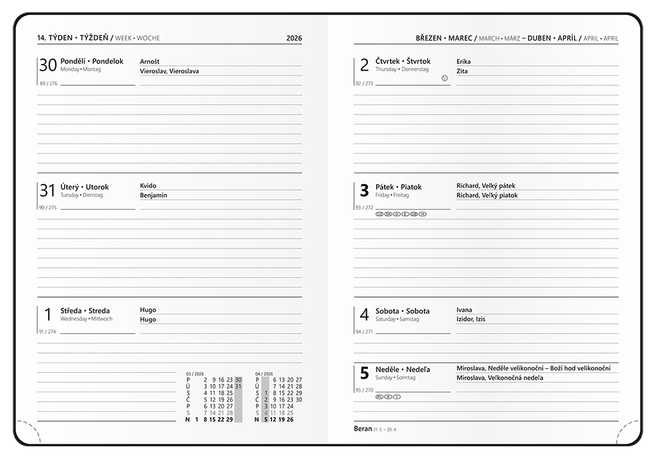Click the Beran zodiac label
Viewport: 656px width, 459px height.
[x=363, y=428]
